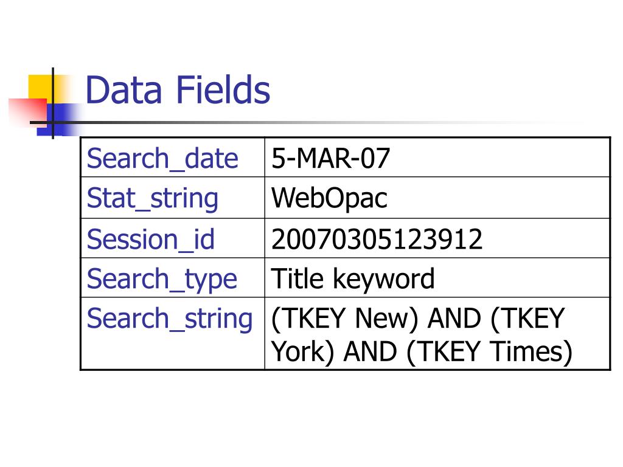Select the Search_string field label
Screen dimensions: 623x467
coord(170,319)
